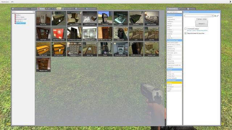Select the Мотор tool

(174, 23)
